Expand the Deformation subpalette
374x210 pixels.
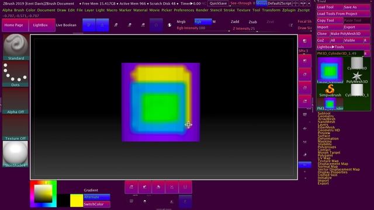coord(328,139)
